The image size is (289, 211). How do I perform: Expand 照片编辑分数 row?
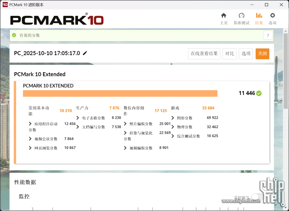[x=125, y=124]
